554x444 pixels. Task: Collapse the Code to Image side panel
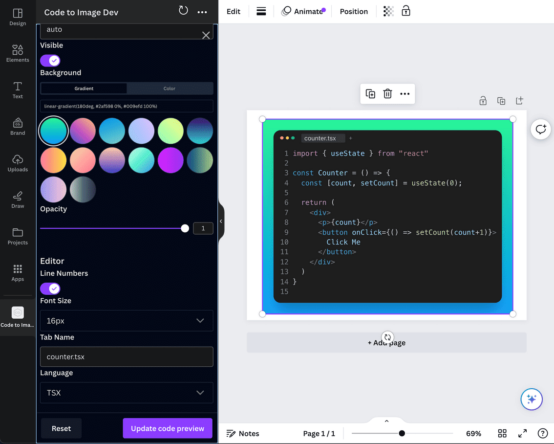click(221, 221)
